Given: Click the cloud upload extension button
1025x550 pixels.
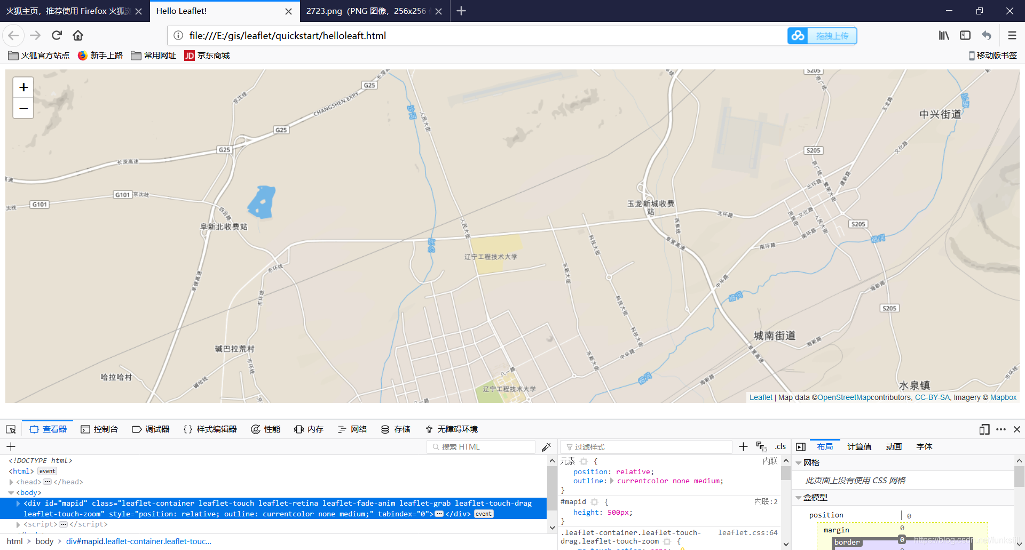Looking at the screenshot, I should (822, 35).
